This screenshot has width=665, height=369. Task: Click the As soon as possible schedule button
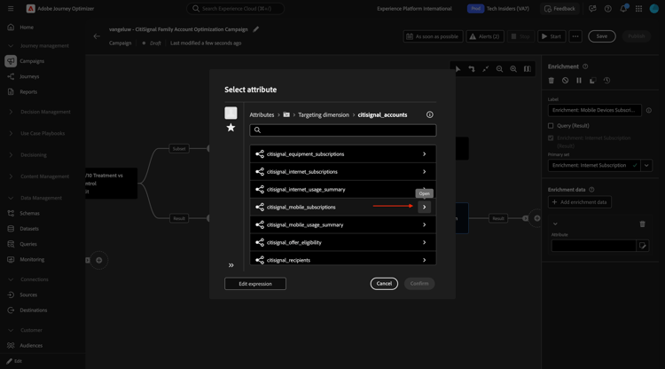click(433, 36)
